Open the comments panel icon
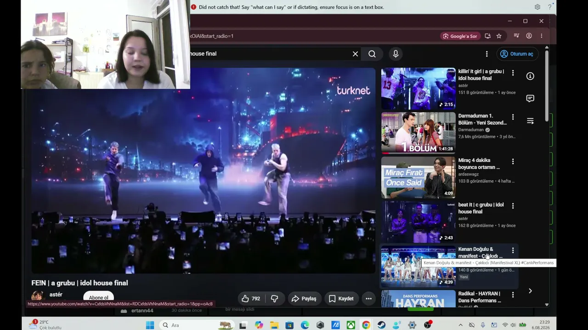This screenshot has height=330, width=588. click(530, 99)
